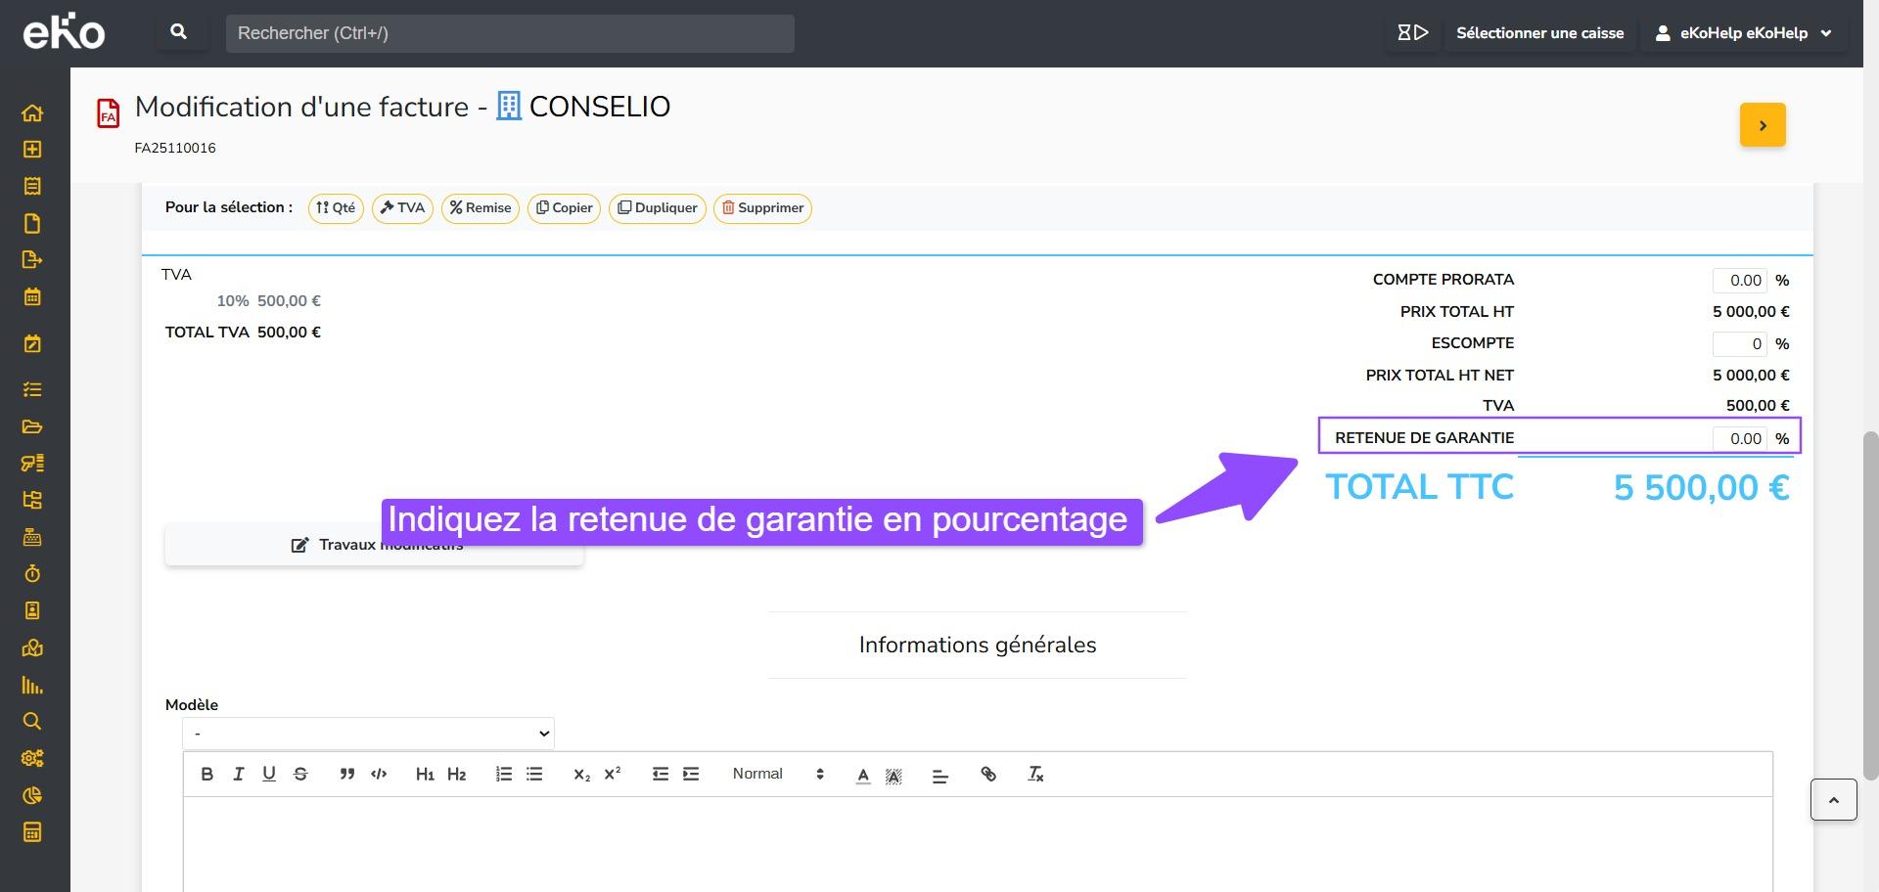Click the home icon in the sidebar
The height and width of the screenshot is (892, 1879).
click(x=32, y=112)
